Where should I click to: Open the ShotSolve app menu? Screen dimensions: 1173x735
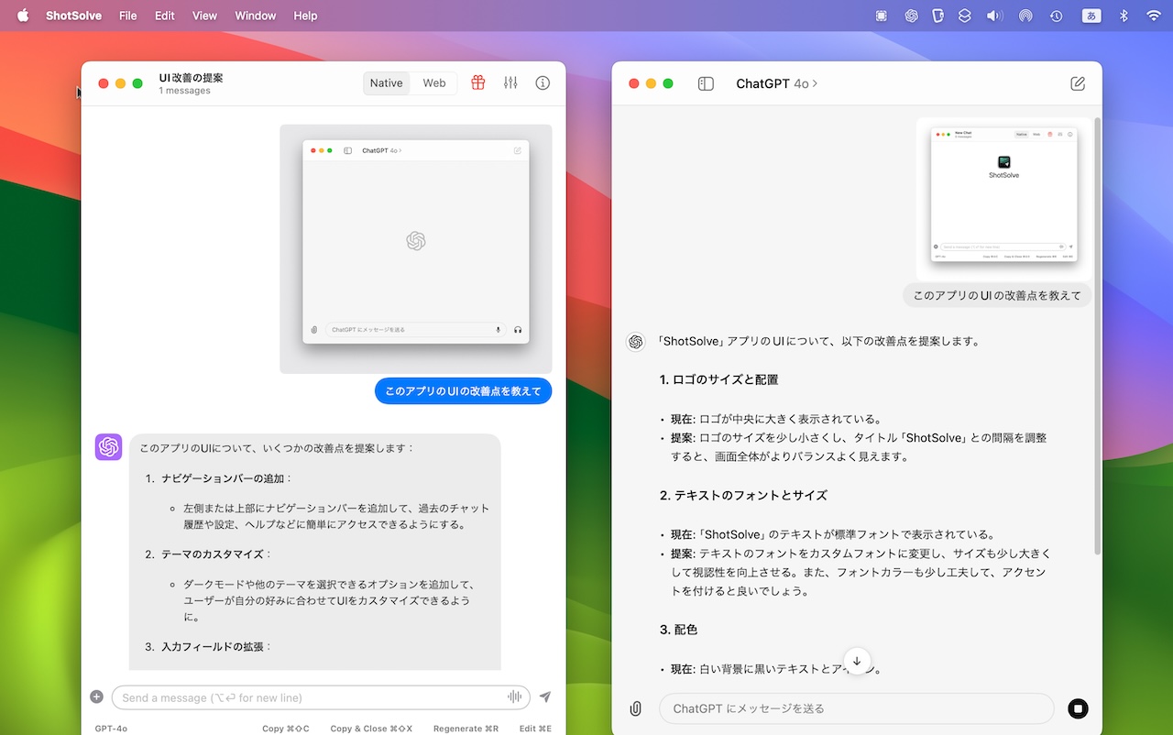tap(74, 16)
